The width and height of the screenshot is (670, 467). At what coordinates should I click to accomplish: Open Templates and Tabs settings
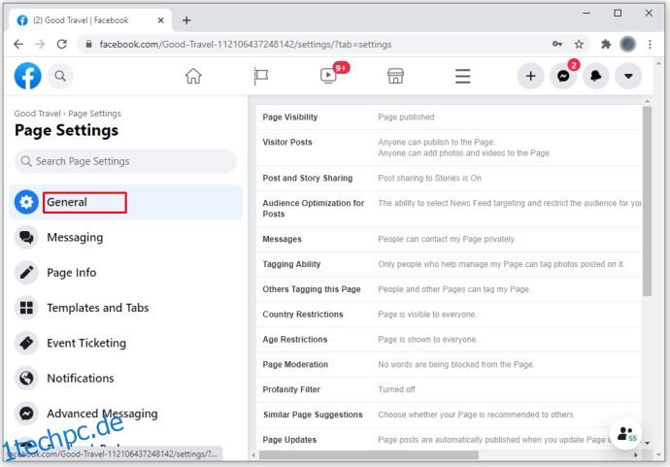[125, 308]
